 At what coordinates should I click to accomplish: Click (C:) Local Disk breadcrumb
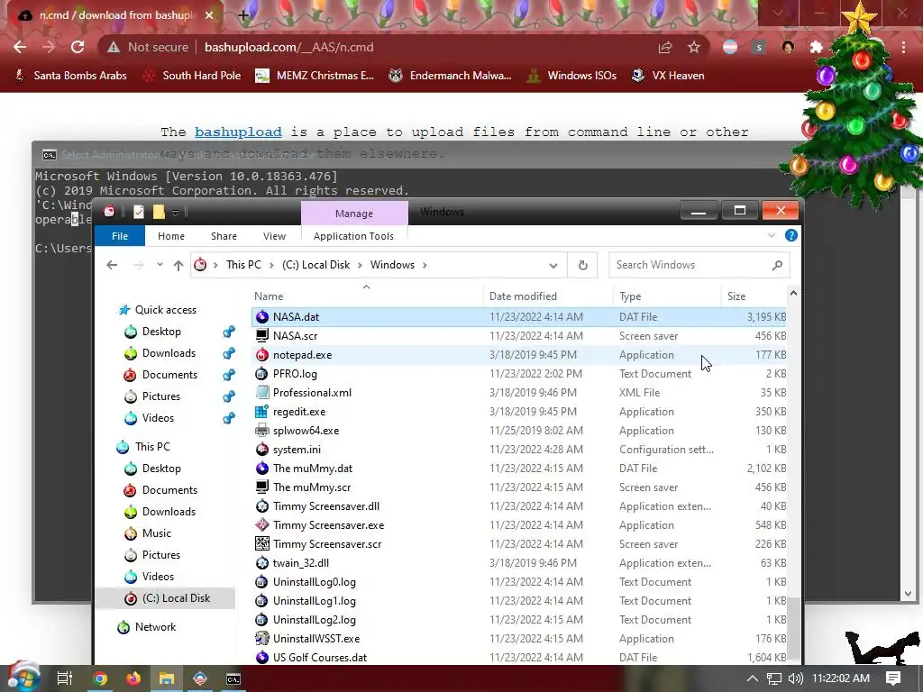316,265
